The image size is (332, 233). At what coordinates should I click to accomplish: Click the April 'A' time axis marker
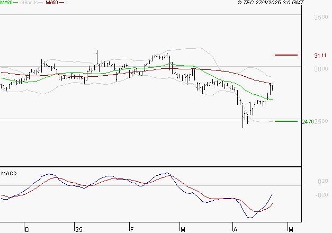coord(235,229)
